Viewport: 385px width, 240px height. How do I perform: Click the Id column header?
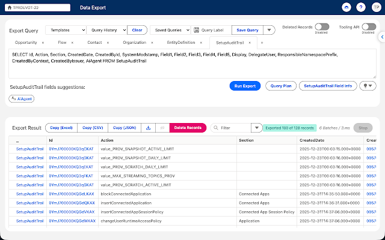pyautogui.click(x=72, y=140)
